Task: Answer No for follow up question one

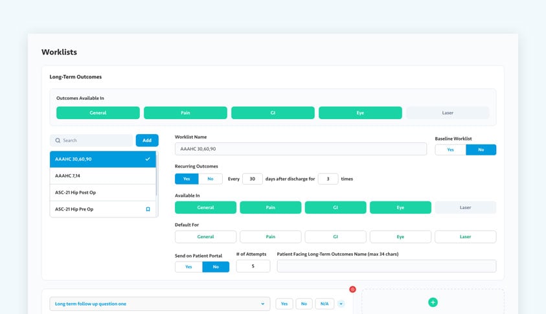Action: [304, 304]
